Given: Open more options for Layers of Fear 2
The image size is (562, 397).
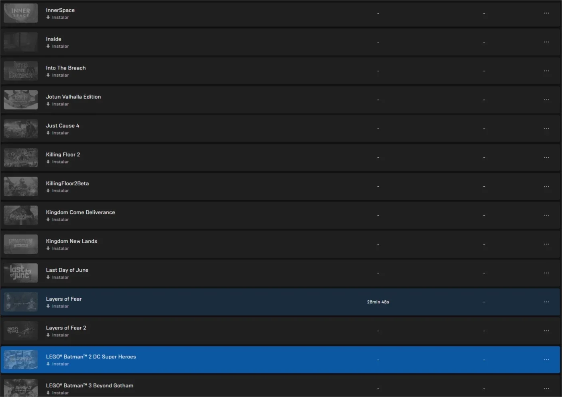Looking at the screenshot, I should pyautogui.click(x=546, y=331).
